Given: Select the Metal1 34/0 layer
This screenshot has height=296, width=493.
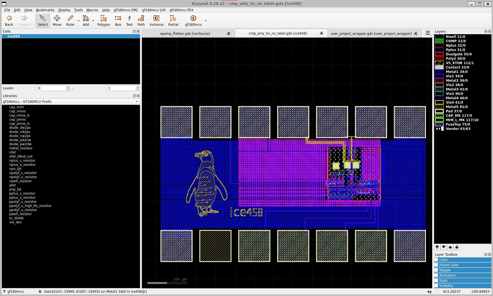Looking at the screenshot, I should point(463,72).
